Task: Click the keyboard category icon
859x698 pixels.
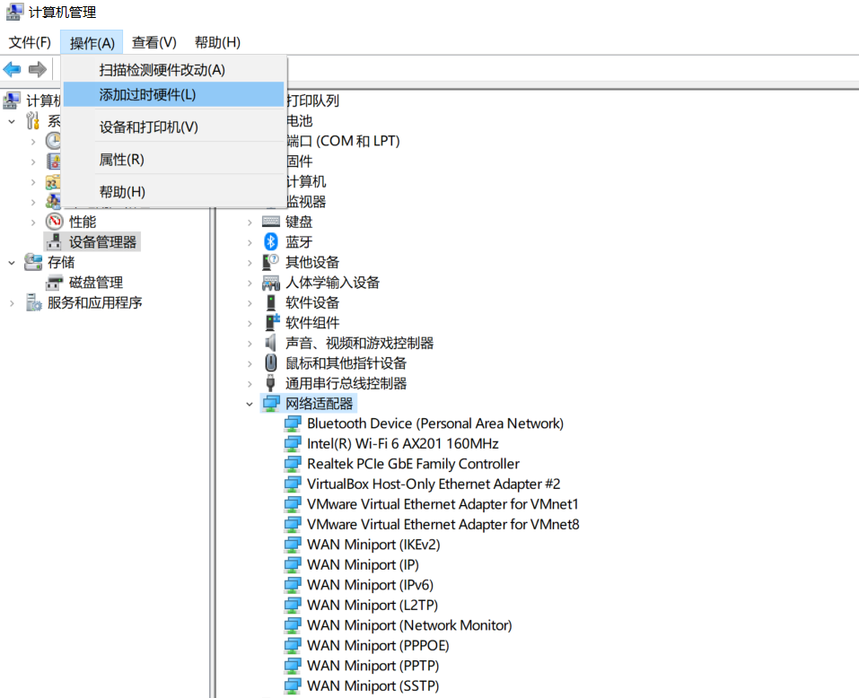Action: tap(271, 222)
